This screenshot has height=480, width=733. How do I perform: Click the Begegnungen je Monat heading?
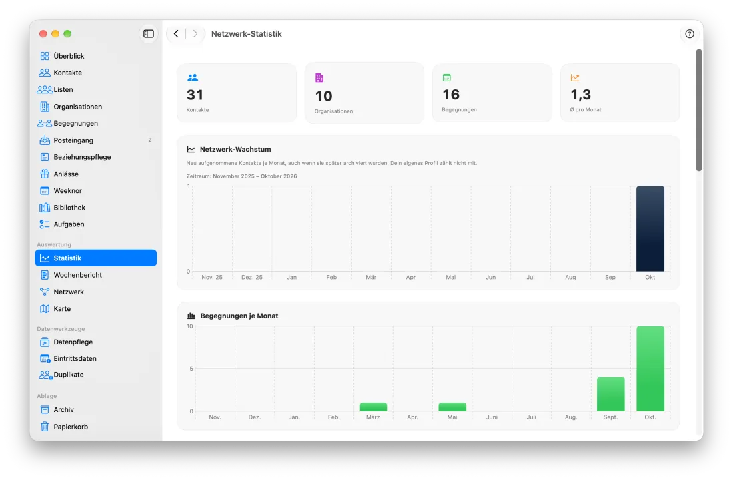(x=239, y=316)
